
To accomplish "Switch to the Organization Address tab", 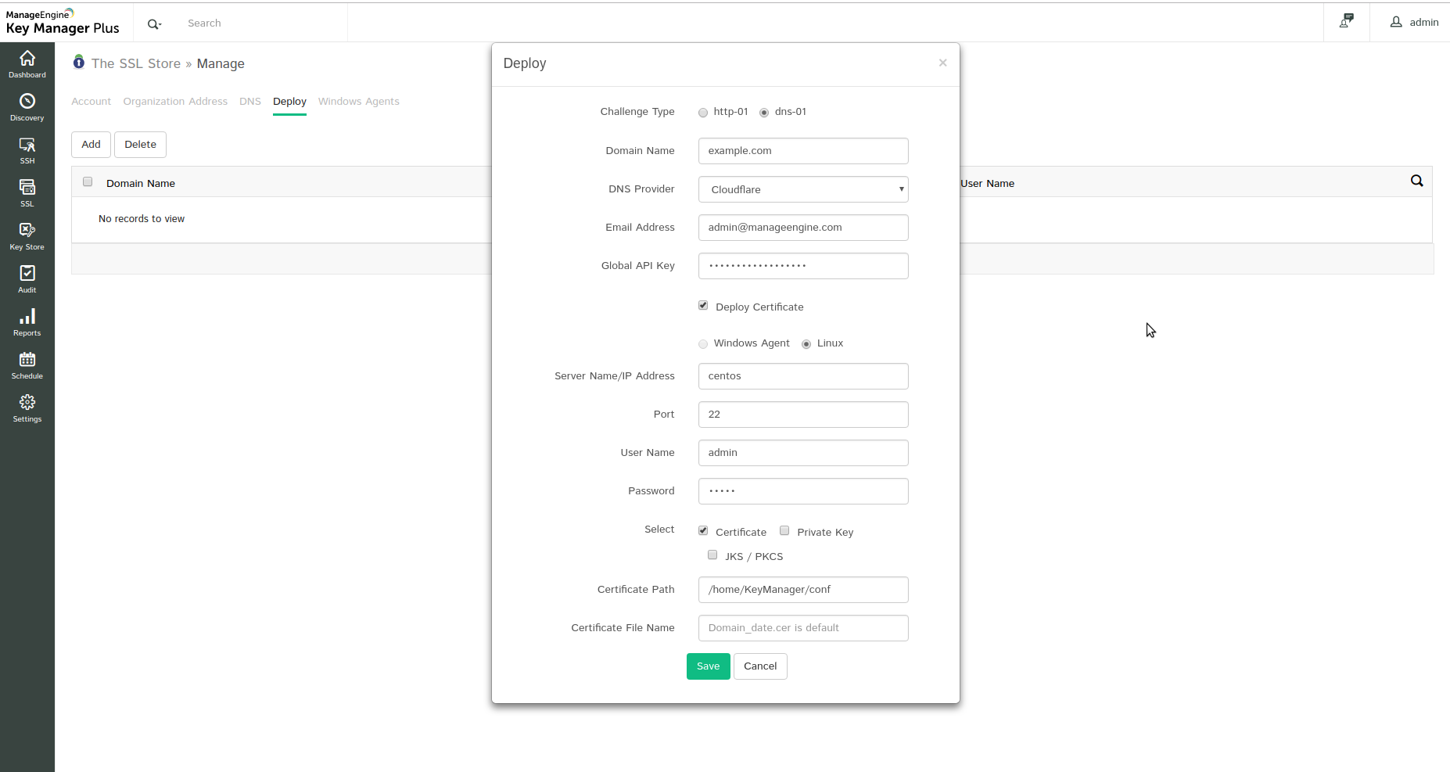I will (x=175, y=102).
